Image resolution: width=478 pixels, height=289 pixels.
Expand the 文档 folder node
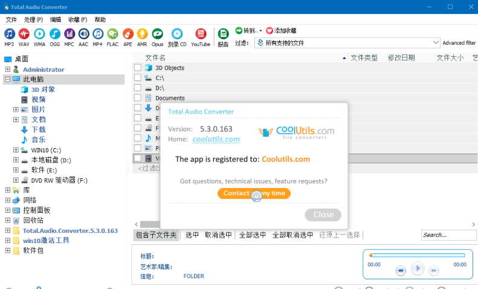point(16,119)
